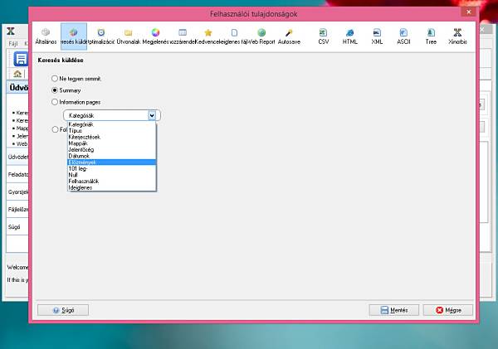The width and height of the screenshot is (498, 349).
Task: Collapse the Kategóriák dropdown arrow
Action: pyautogui.click(x=152, y=115)
